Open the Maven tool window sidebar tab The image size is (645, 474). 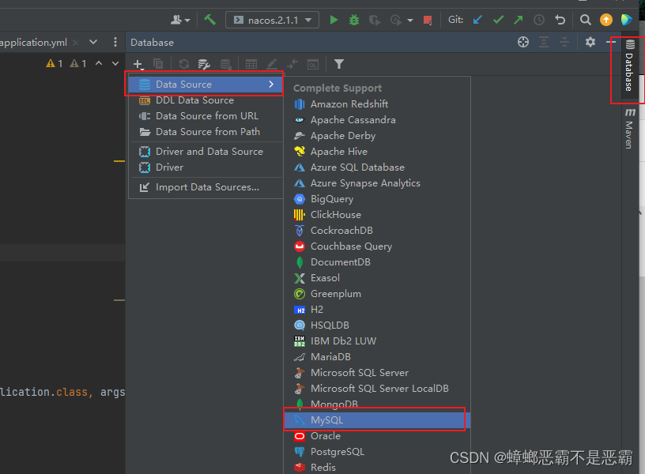click(x=629, y=128)
